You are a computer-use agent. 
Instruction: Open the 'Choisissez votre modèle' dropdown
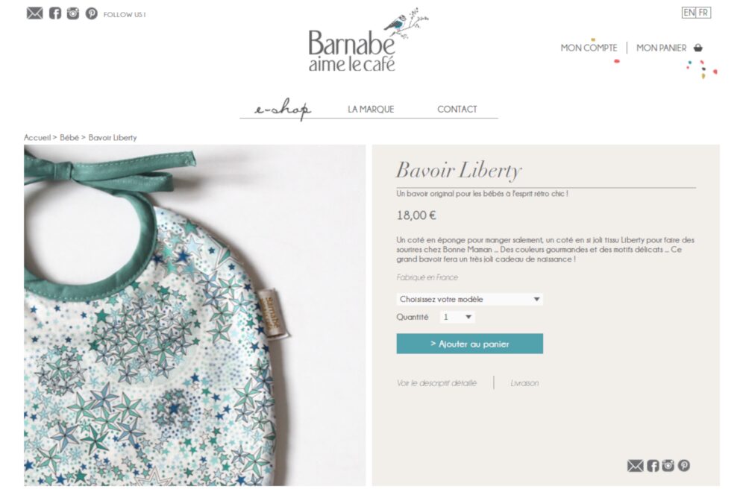coord(469,299)
